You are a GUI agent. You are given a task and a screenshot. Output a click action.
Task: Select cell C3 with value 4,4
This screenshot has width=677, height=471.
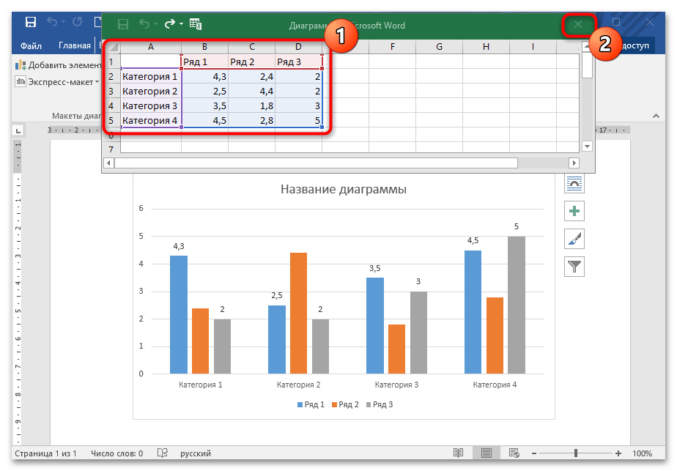pyautogui.click(x=252, y=91)
